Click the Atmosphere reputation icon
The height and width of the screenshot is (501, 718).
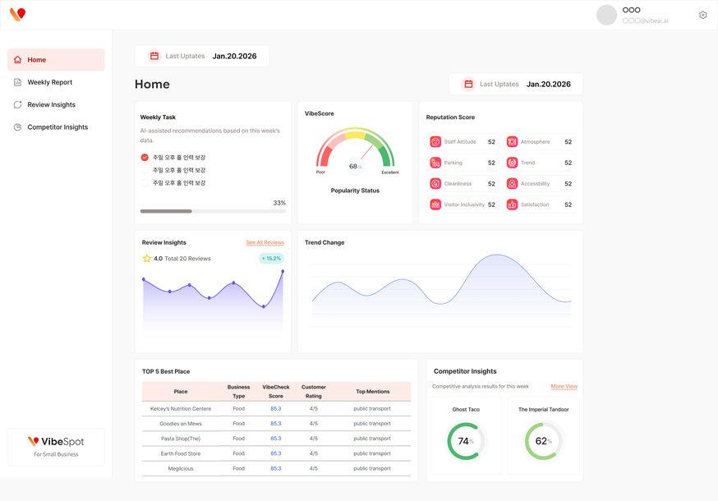(512, 142)
